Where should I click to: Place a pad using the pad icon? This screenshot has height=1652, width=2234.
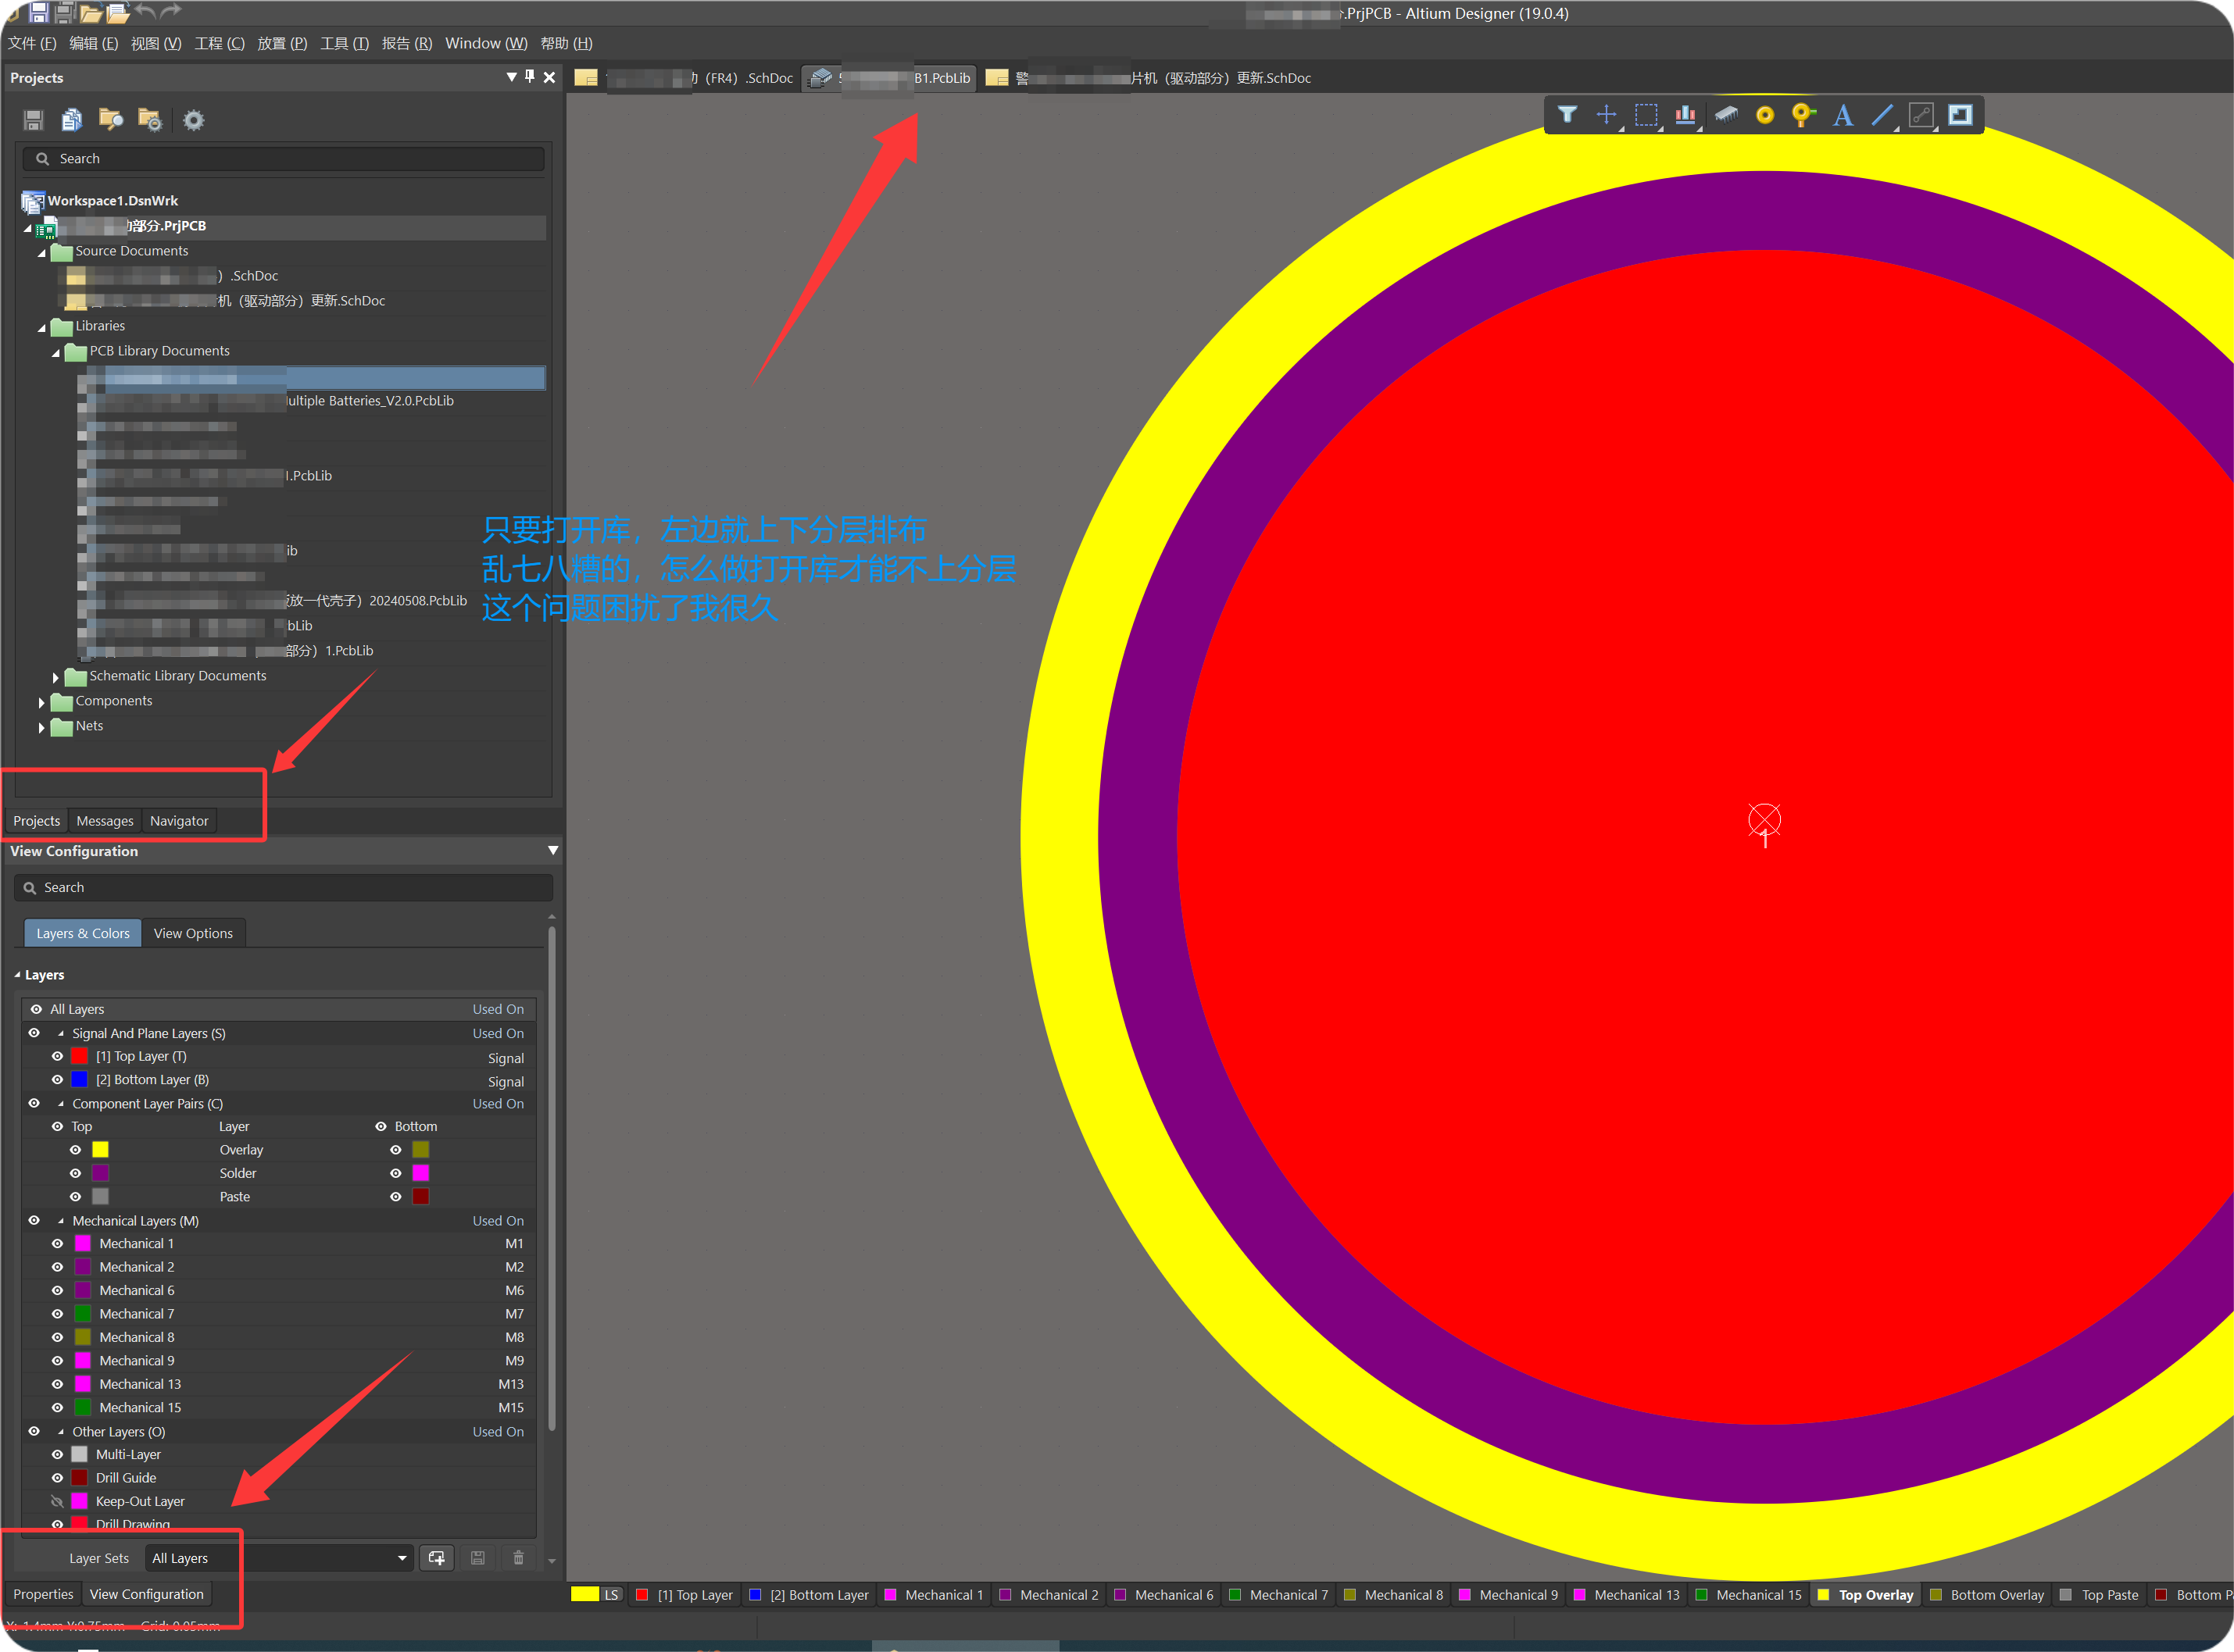(1765, 115)
